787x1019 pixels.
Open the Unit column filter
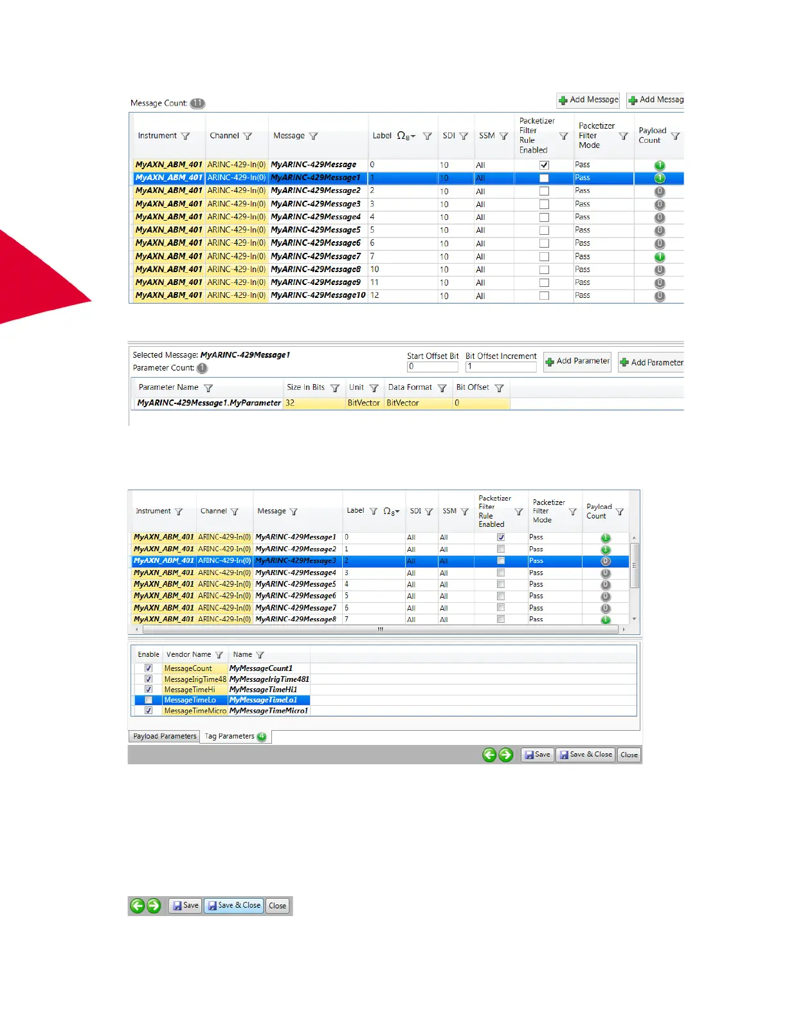pyautogui.click(x=374, y=388)
